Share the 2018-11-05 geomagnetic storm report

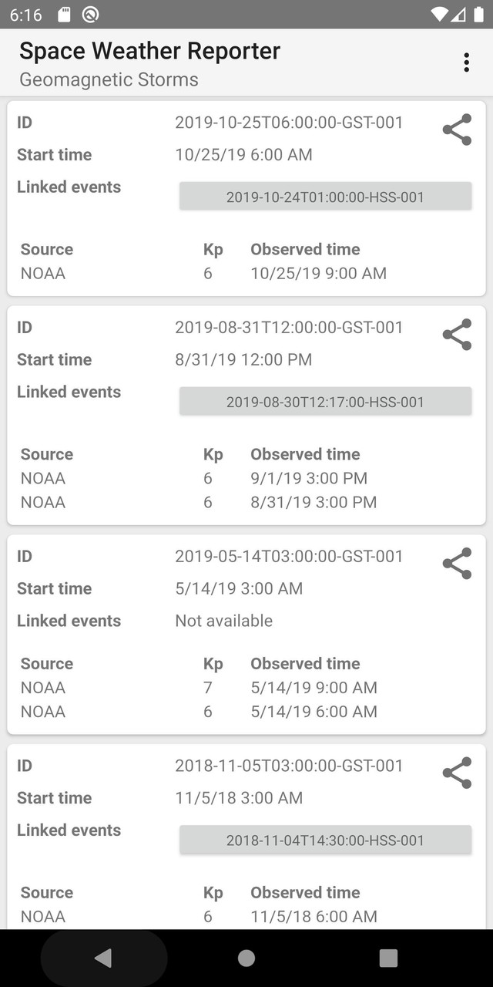tap(457, 773)
